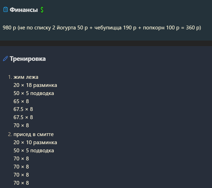Click the first 67.5 × 8 line

pyautogui.click(x=23, y=109)
